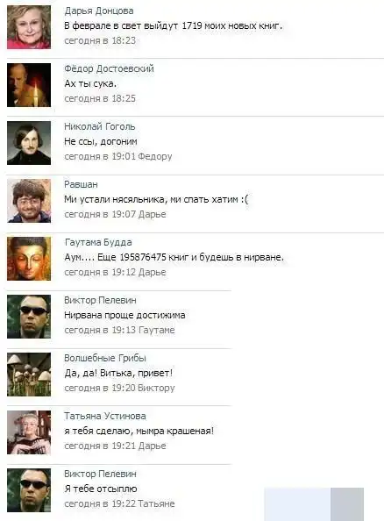
Task: Open Николай Гоголь's portrait avatar
Action: [29, 143]
